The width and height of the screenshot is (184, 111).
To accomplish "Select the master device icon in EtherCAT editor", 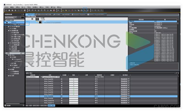I will (x=37, y=19).
